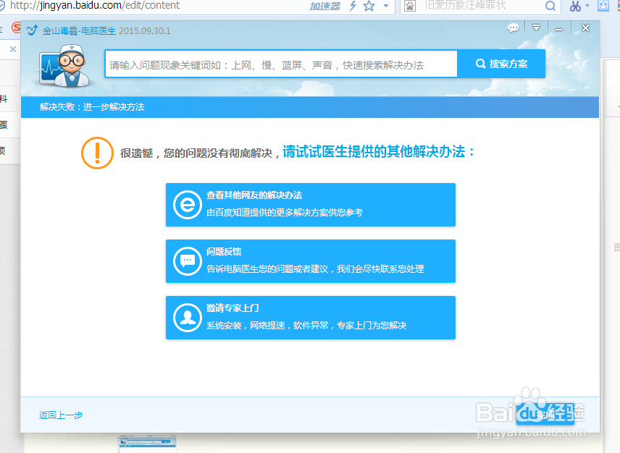620x453 pixels.
Task: Click the 搜索方案 search button
Action: pos(500,64)
